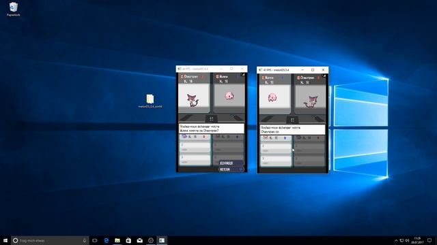
Task: Click the first party slot in the left melonDS window
Action: [x=195, y=137]
